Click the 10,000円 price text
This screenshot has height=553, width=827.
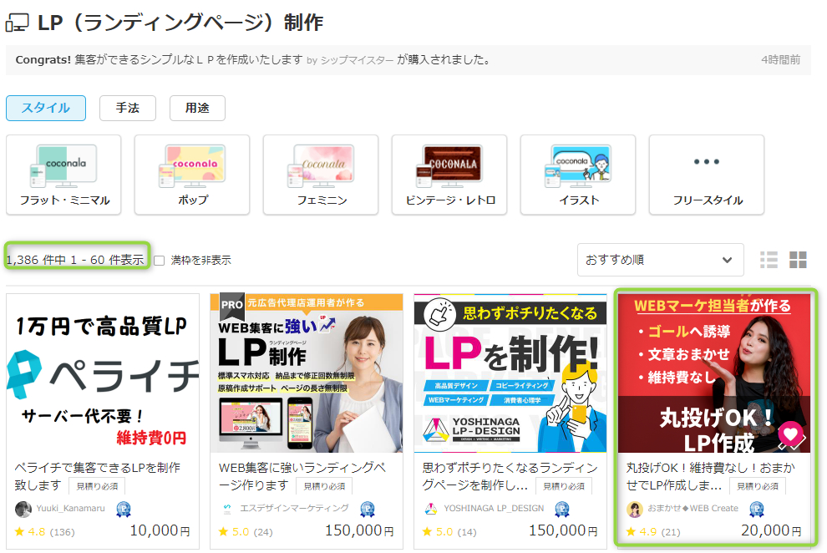coord(160,530)
